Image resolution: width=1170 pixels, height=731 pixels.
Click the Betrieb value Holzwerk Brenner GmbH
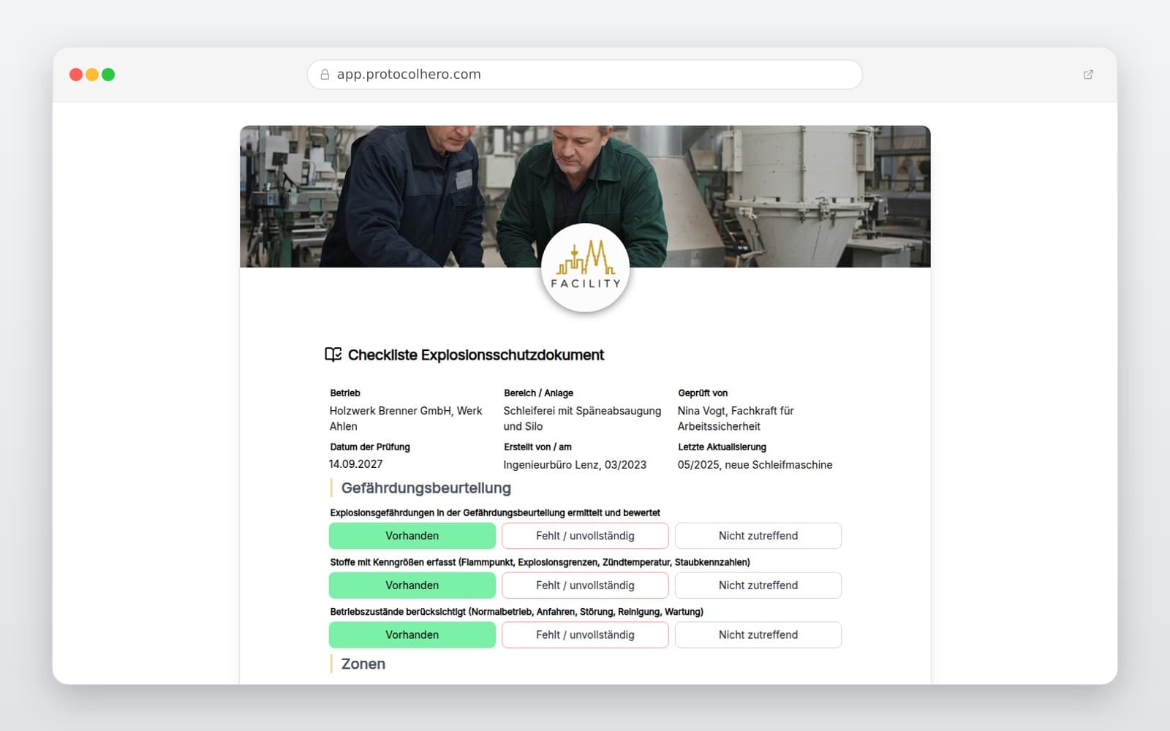tap(406, 418)
